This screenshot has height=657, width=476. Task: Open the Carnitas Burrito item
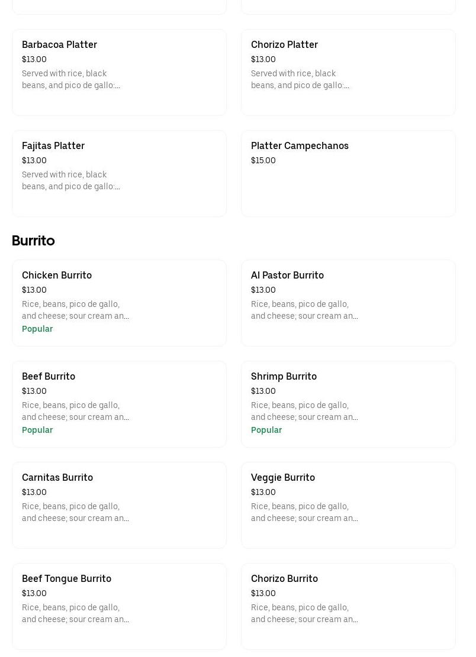119,505
